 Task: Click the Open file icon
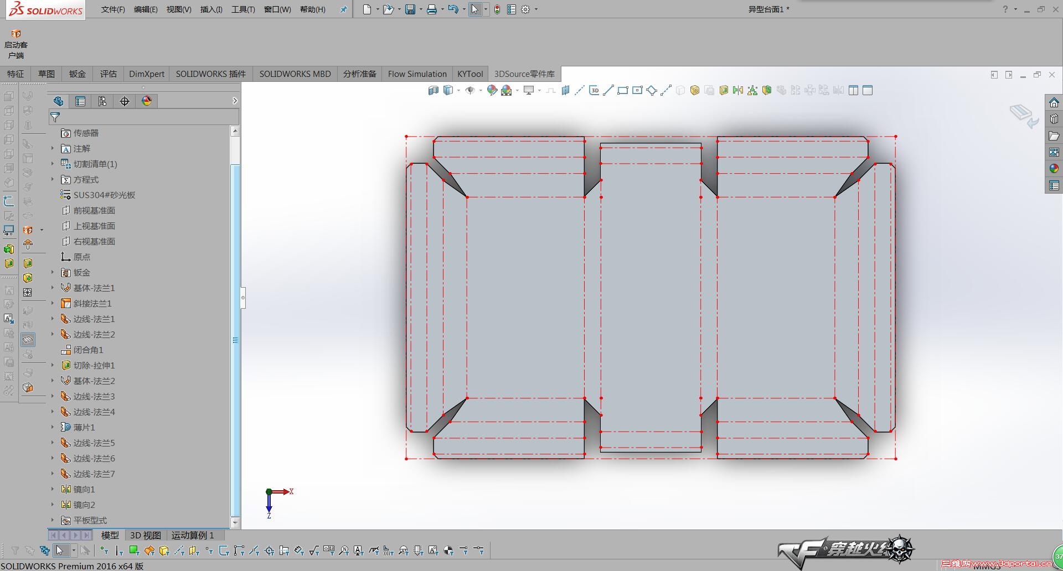[388, 9]
